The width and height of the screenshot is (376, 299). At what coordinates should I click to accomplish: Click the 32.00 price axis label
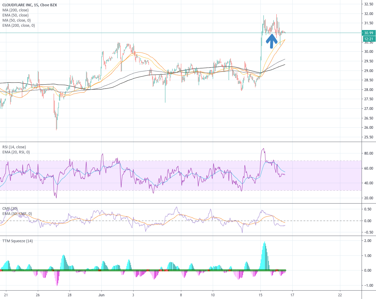tap(368, 14)
